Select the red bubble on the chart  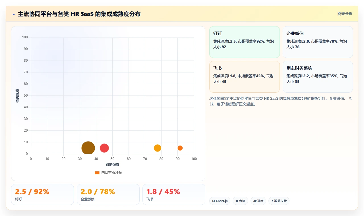pos(104,148)
